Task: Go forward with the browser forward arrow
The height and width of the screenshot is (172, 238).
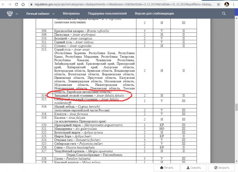Action: pos(10,4)
